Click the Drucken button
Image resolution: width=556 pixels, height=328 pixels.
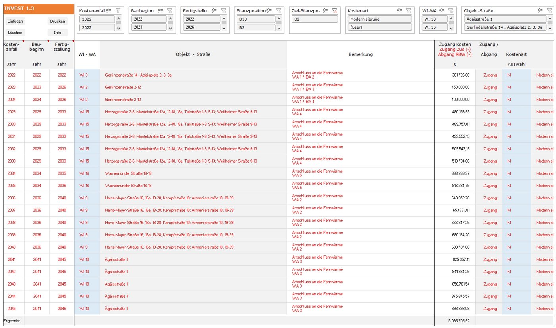coord(58,21)
